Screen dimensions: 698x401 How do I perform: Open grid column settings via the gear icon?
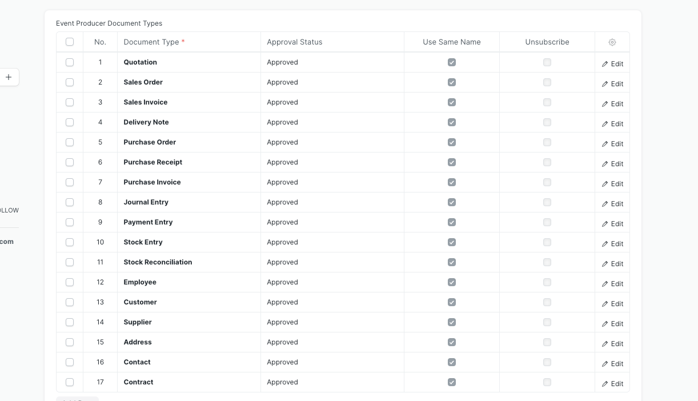point(612,42)
